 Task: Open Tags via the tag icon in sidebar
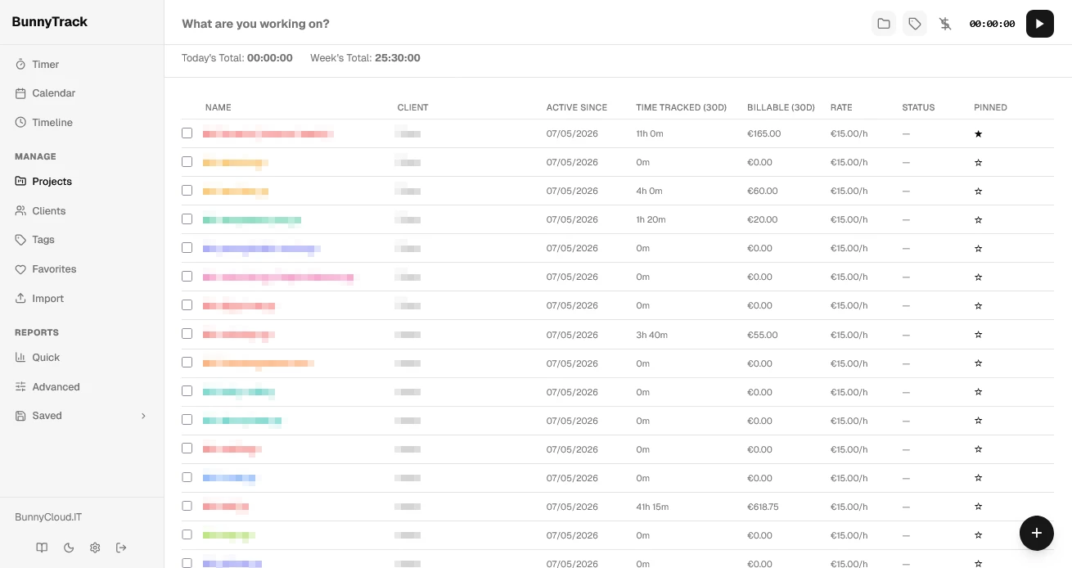20,240
